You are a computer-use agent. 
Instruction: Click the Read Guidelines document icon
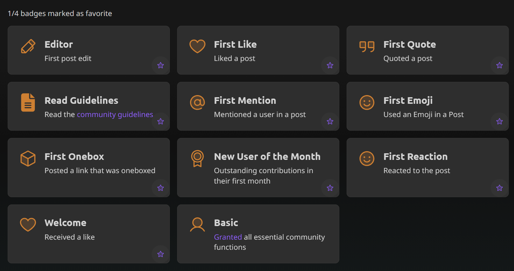28,102
